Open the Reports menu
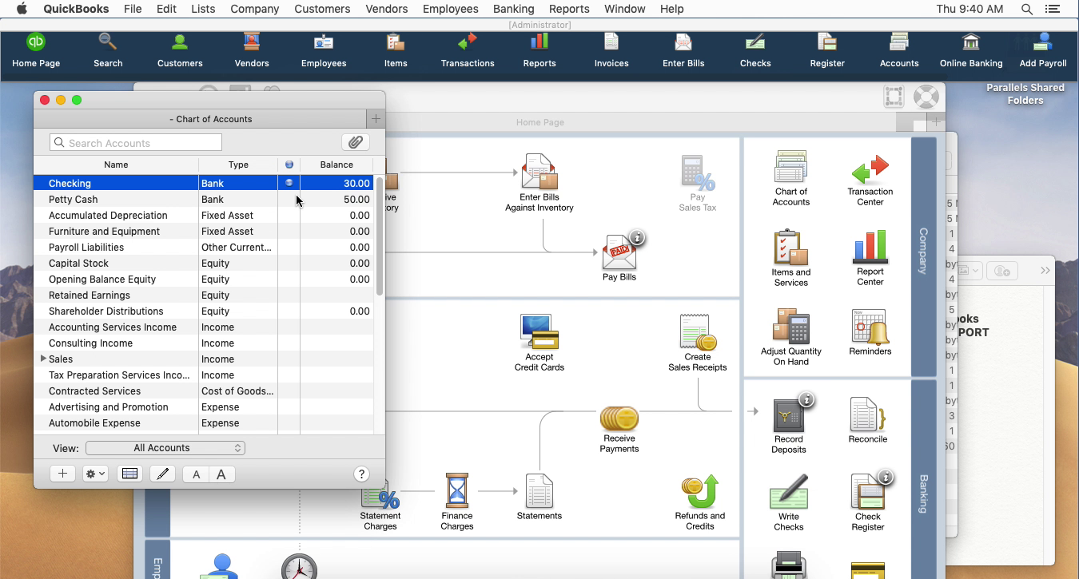Image resolution: width=1079 pixels, height=579 pixels. [569, 9]
